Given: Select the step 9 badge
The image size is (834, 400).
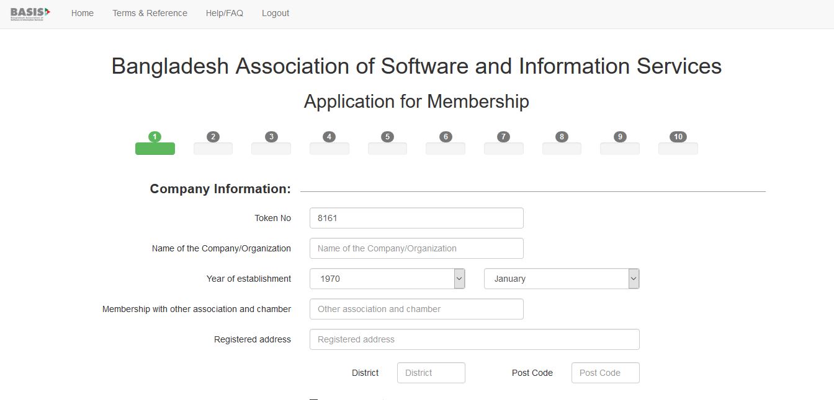Looking at the screenshot, I should [619, 137].
